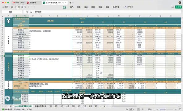Click the Save icon in quick toolbar
The height and width of the screenshot is (111, 183).
pos(12,7)
